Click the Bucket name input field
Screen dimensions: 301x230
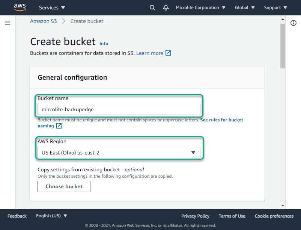(119, 109)
